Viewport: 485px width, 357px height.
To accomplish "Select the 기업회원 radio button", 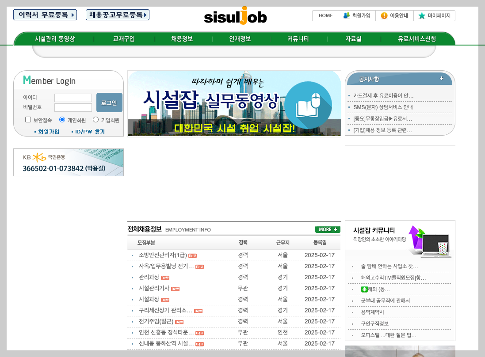I will [95, 120].
